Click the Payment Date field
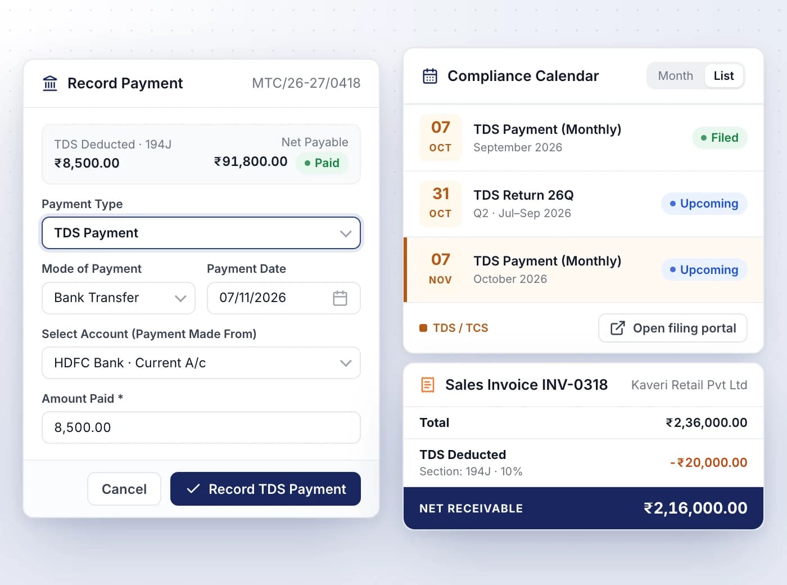 tap(284, 298)
